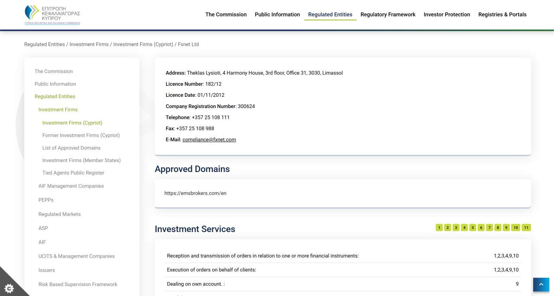Select green service badge number 1
Viewport: 554px width, 296px height.
(439, 227)
